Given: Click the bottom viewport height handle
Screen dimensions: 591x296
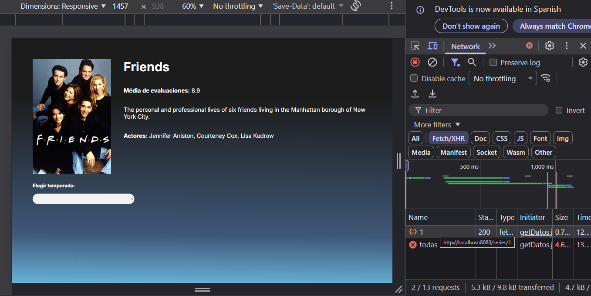Looking at the screenshot, I should click(203, 289).
